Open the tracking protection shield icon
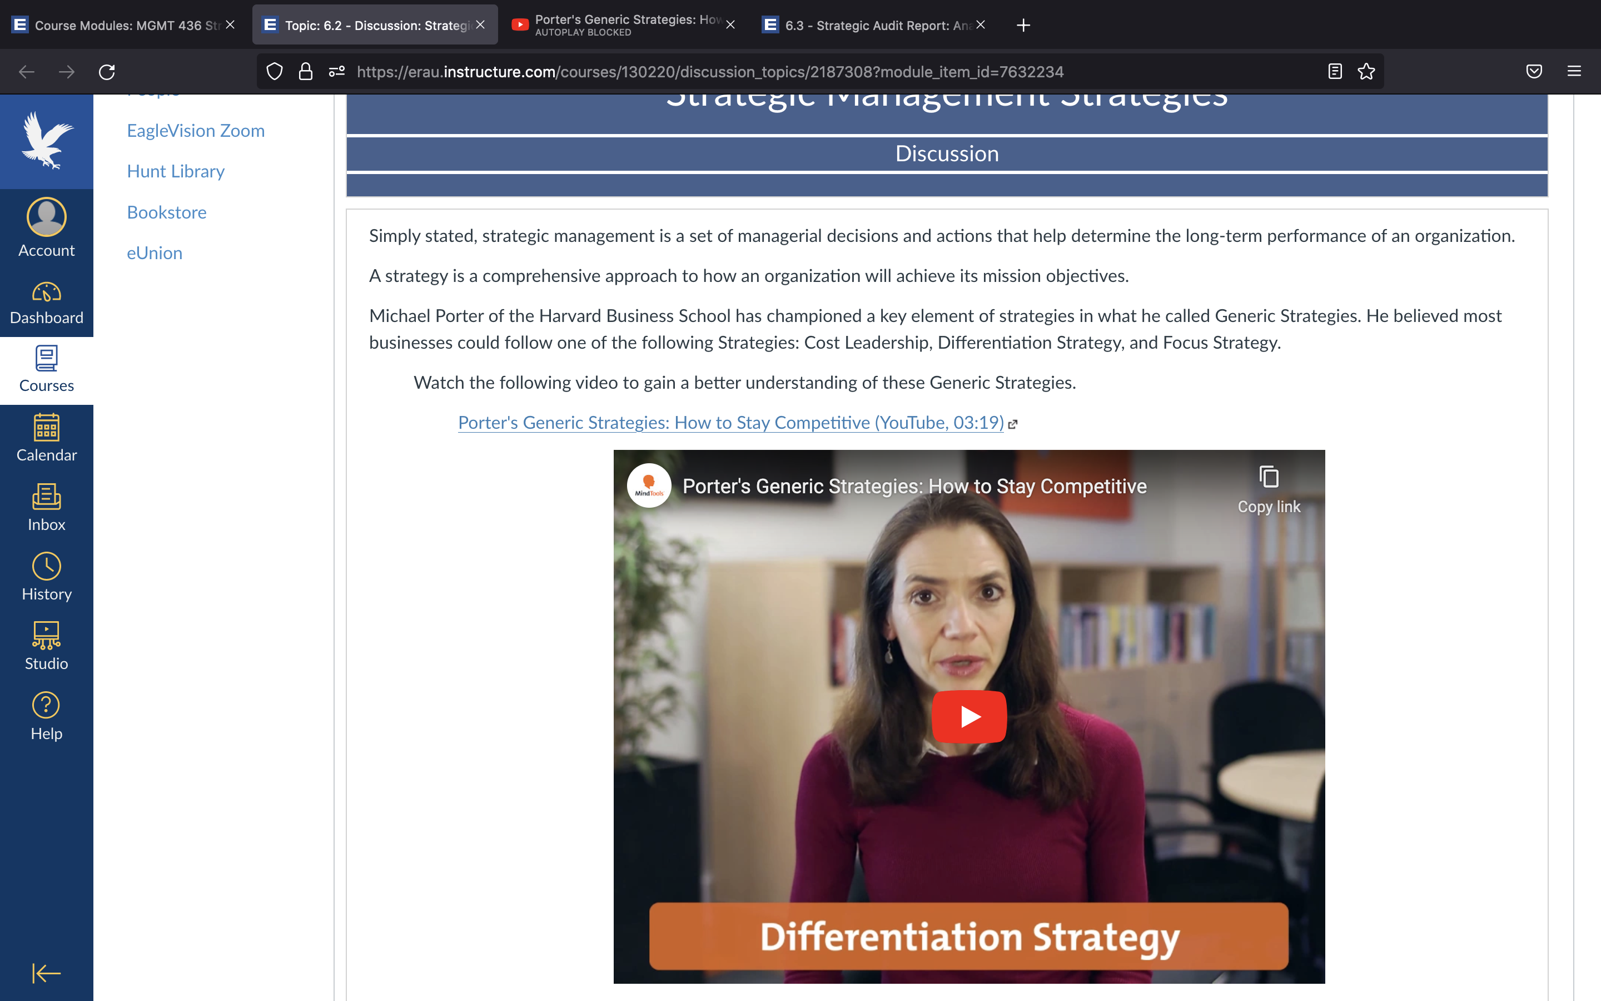The height and width of the screenshot is (1001, 1601). (x=275, y=72)
